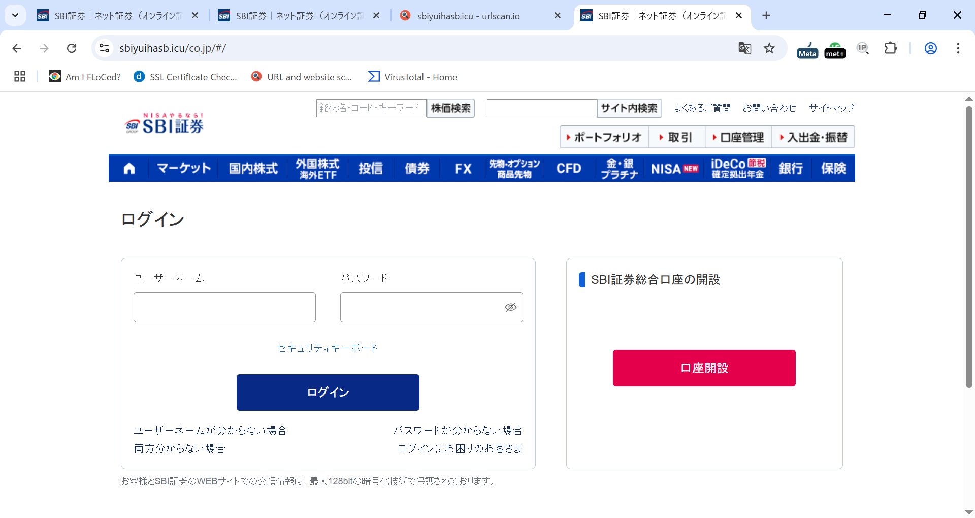Viewport: 975px width, 518px height.
Task: Click the blue ログイン button
Action: [328, 393]
